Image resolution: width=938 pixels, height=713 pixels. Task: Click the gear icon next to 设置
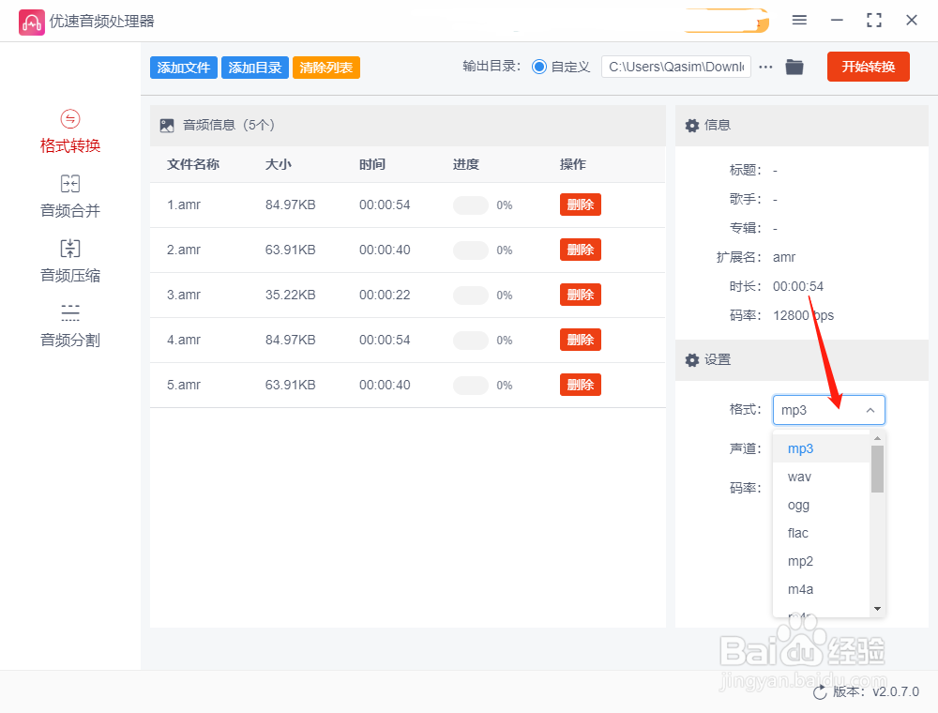[690, 358]
